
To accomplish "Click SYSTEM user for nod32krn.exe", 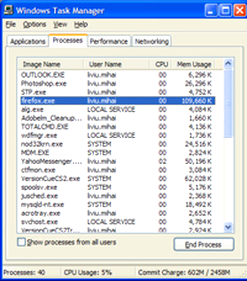I will [99, 144].
